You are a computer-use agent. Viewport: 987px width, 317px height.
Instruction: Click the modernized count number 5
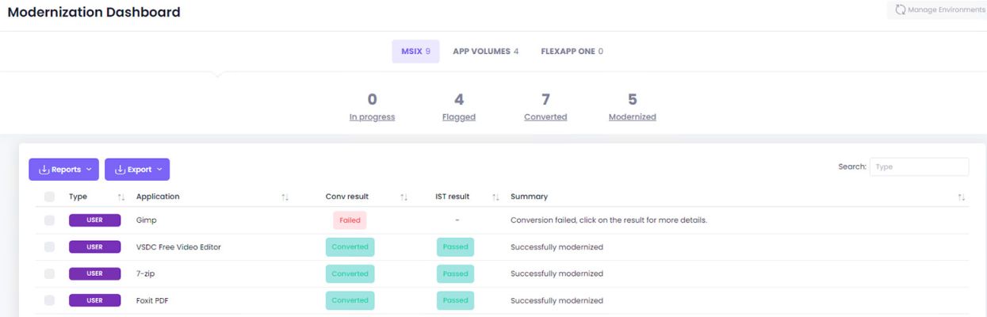(633, 99)
